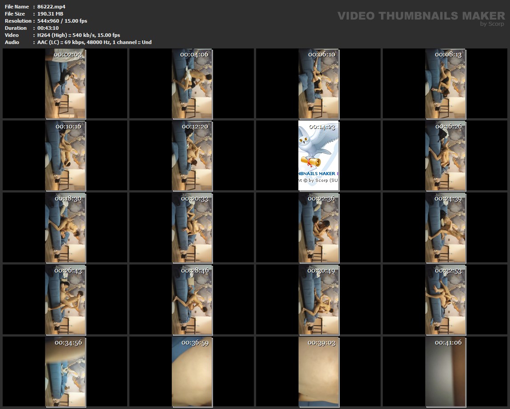Click the Duration value 00:43:10
Screen dimensions: 510x409
click(48, 28)
